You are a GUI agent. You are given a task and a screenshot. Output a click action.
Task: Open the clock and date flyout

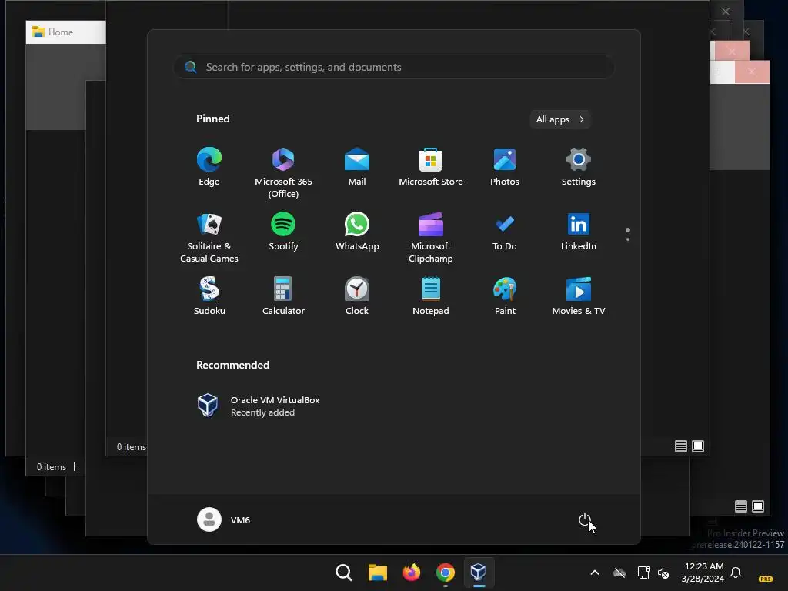703,573
